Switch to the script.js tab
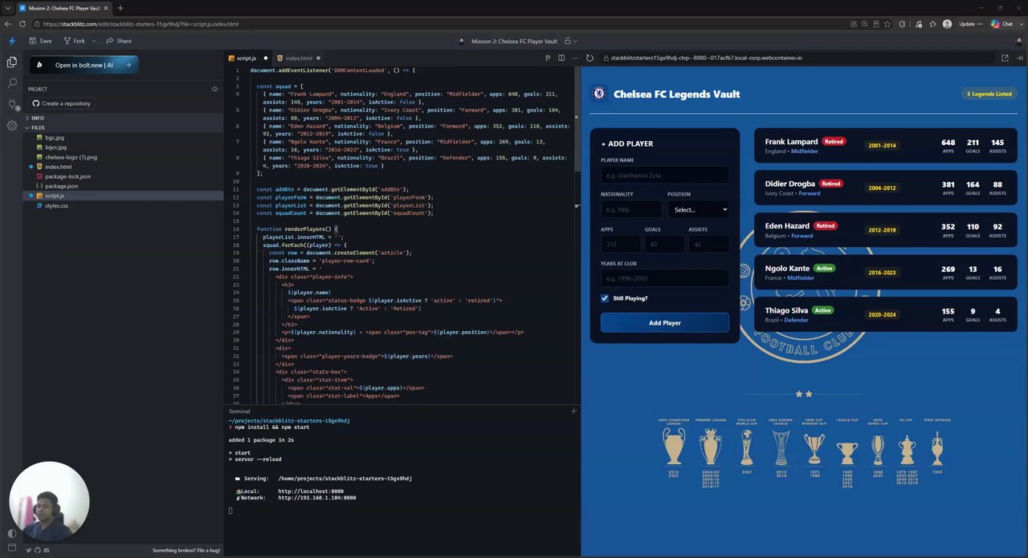1028x558 pixels. click(247, 58)
